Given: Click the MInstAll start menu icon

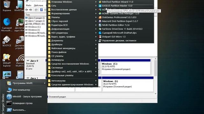Looking at the screenshot, I should (x=9, y=97).
